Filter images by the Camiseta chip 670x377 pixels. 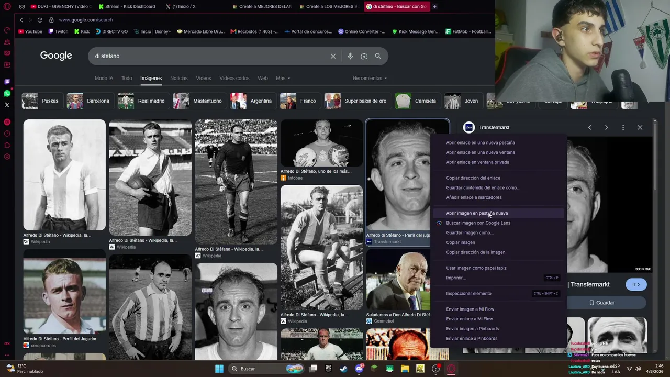coord(417,101)
